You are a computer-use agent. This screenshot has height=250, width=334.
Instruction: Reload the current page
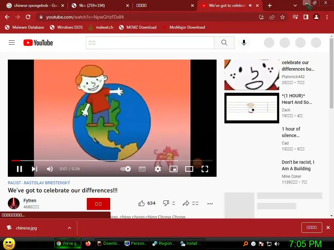click(28, 17)
